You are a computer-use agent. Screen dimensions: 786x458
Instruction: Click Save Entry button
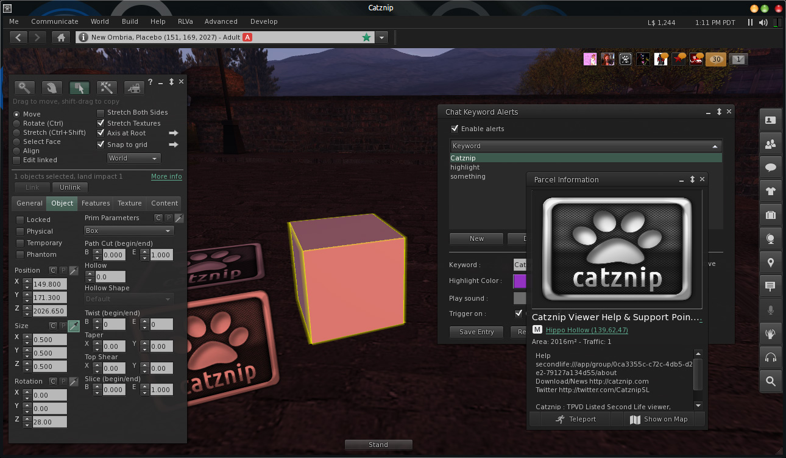(x=476, y=332)
